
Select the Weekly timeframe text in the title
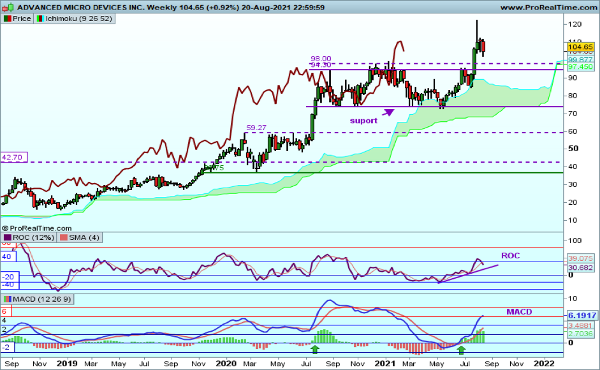(162, 7)
